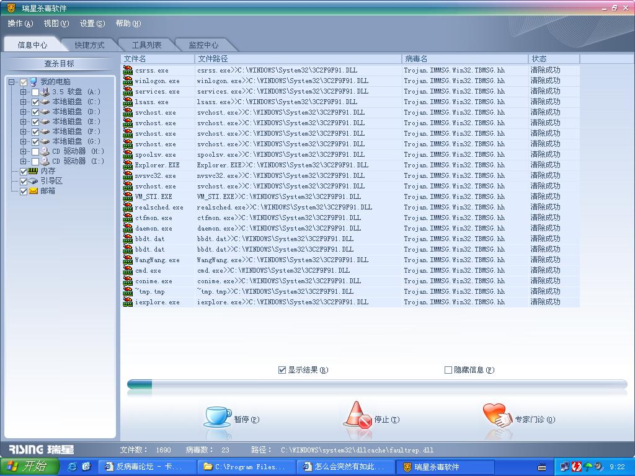Image resolution: width=635 pixels, height=476 pixels.
Task: Click the virus icon beside winlogon.exe row
Action: tap(128, 81)
